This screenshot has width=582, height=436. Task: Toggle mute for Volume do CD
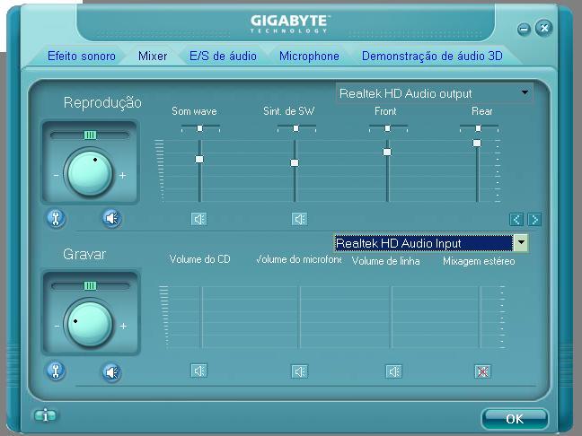199,371
